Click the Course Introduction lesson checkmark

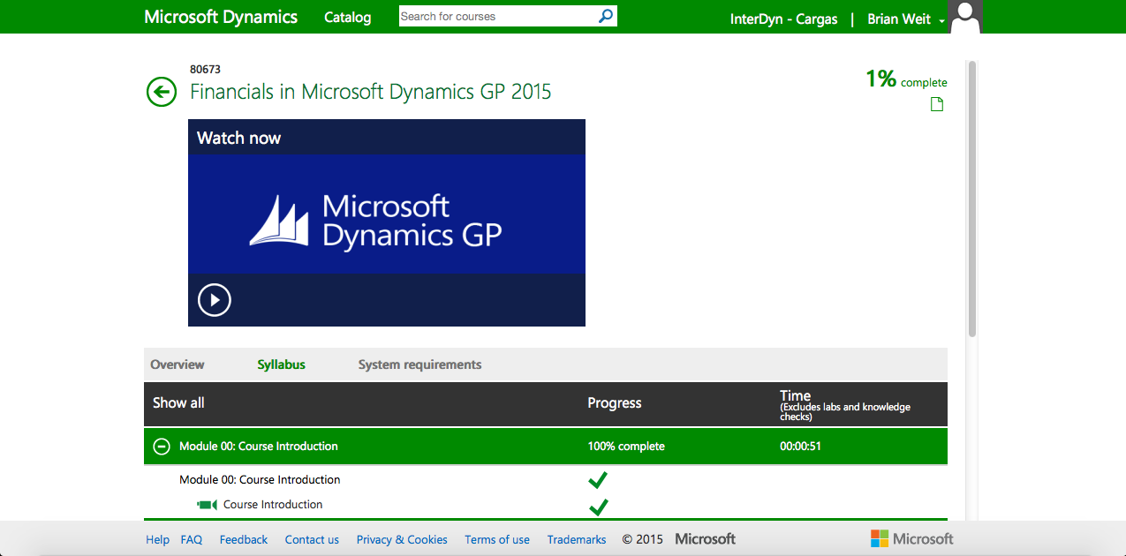pos(598,507)
